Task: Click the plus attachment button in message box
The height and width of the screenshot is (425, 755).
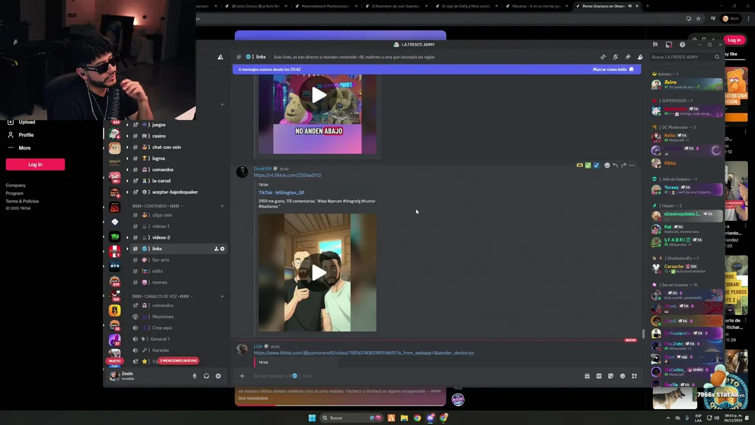Action: (242, 376)
